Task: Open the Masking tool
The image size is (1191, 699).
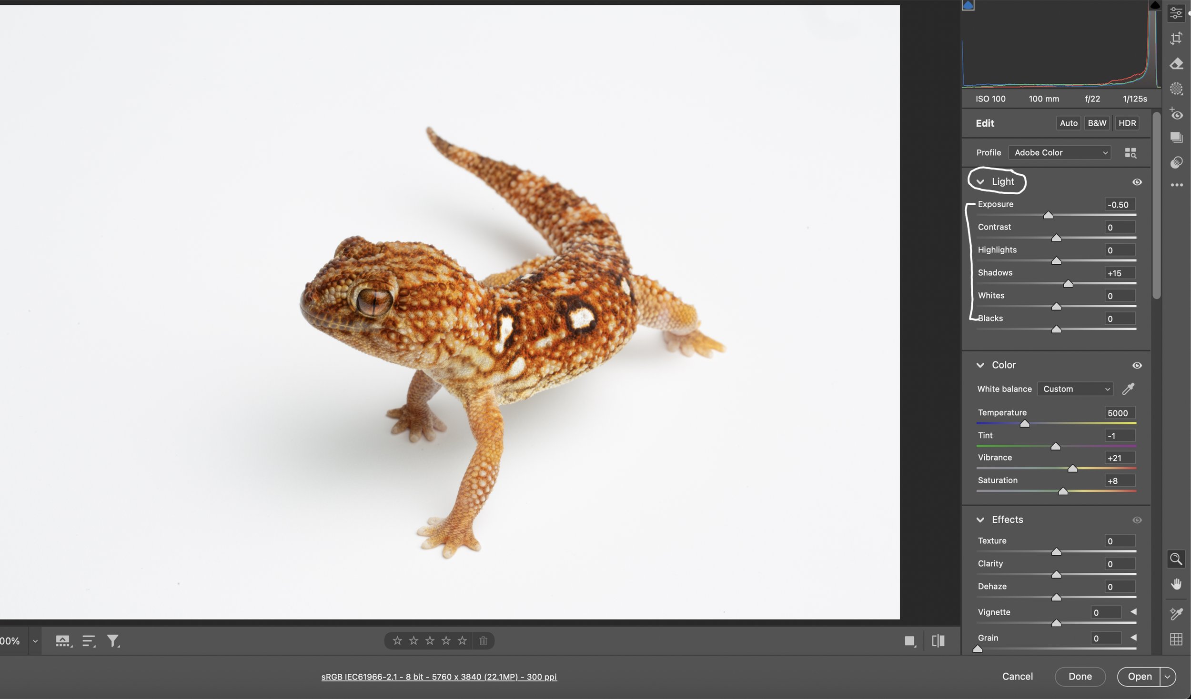Action: pos(1176,89)
